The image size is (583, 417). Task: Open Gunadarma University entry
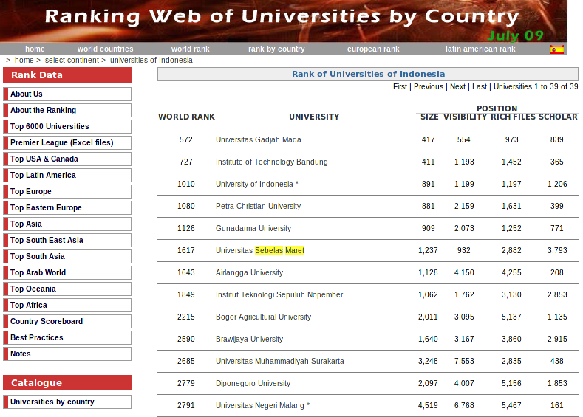coord(253,228)
